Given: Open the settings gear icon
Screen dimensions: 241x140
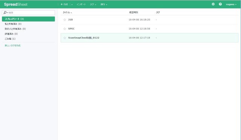Looking at the screenshot, I should click(213, 4).
